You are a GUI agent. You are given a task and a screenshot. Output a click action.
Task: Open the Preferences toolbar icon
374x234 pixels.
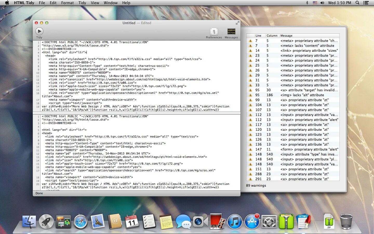click(x=214, y=32)
